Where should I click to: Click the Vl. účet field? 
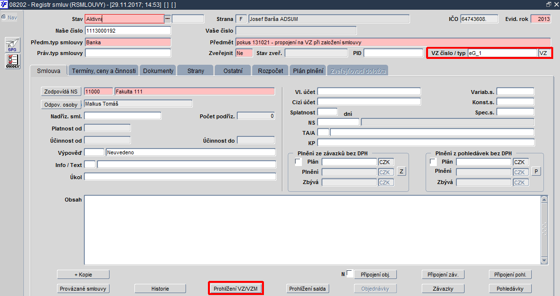[x=369, y=92]
